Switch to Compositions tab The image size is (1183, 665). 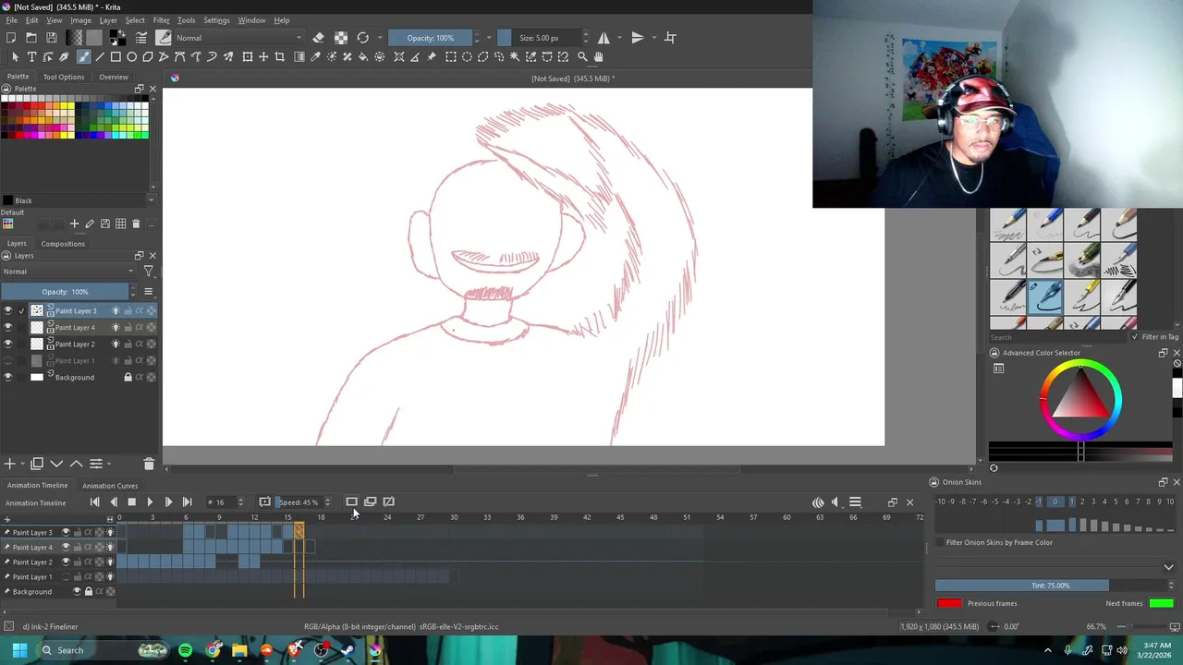pos(63,244)
